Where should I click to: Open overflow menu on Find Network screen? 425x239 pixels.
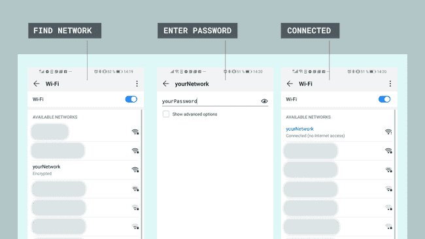point(137,84)
